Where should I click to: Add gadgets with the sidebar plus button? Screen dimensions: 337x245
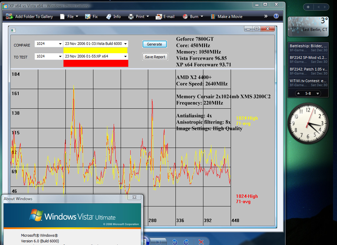click(308, 7)
